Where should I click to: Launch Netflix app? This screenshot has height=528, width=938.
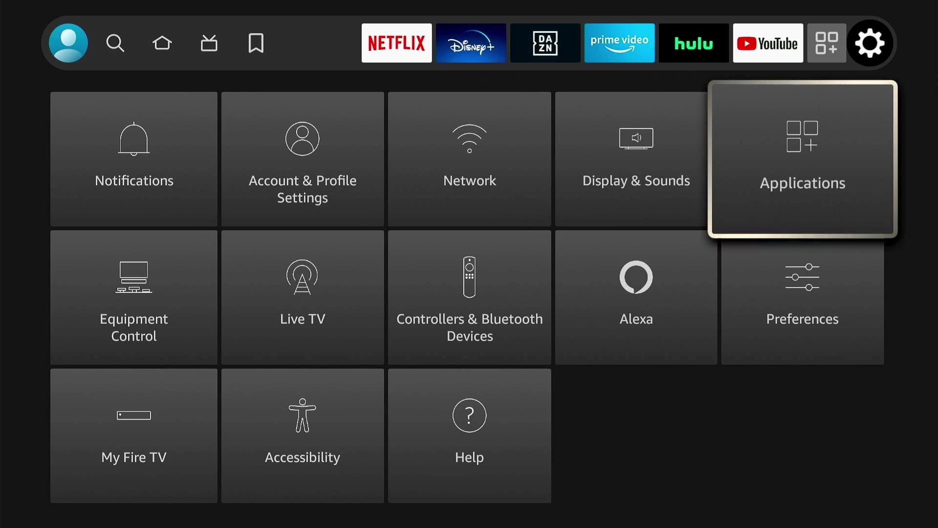tap(396, 43)
